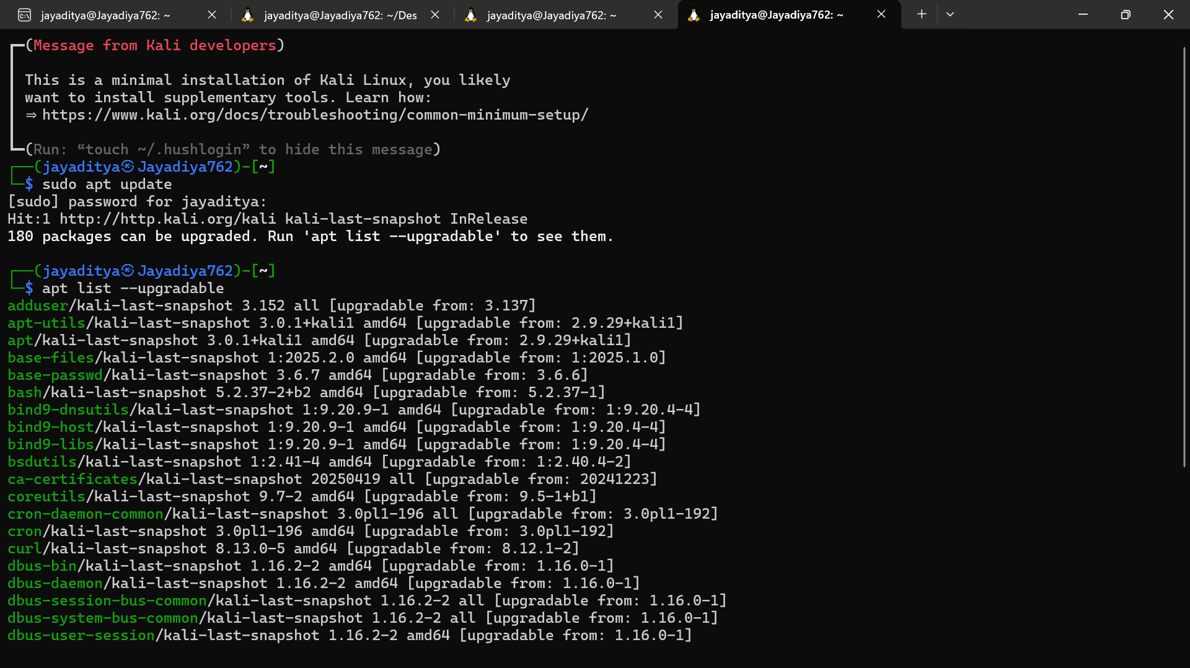
Task: Close the third terminal tab
Action: 658,15
